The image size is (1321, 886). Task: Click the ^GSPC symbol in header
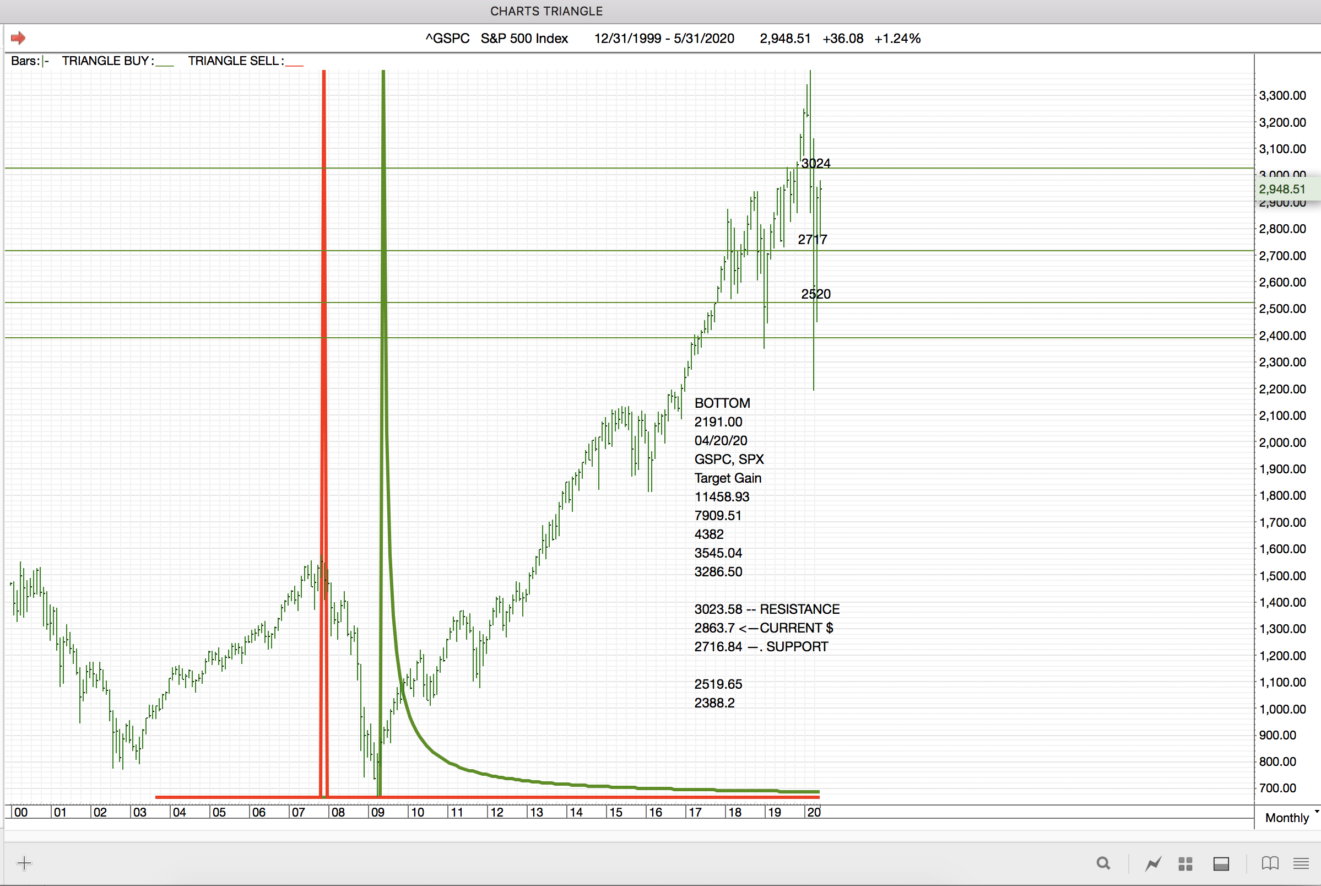click(447, 39)
